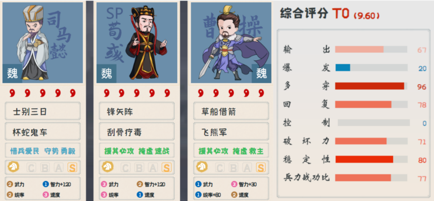The image size is (434, 201).
Task: Select the 锋矢阵 skill box
Action: [137, 111]
